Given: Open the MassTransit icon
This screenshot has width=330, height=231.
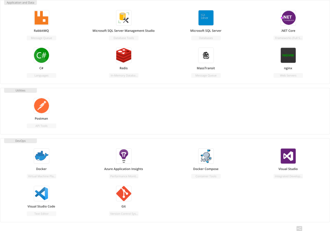Looking at the screenshot, I should pyautogui.click(x=206, y=55).
